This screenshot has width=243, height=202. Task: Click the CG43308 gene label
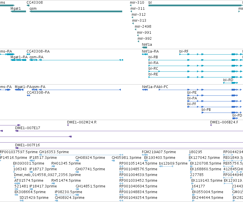point(35,3)
